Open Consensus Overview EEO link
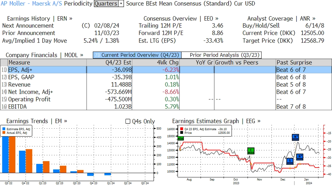This screenshot has width=332, height=186. tap(181, 18)
